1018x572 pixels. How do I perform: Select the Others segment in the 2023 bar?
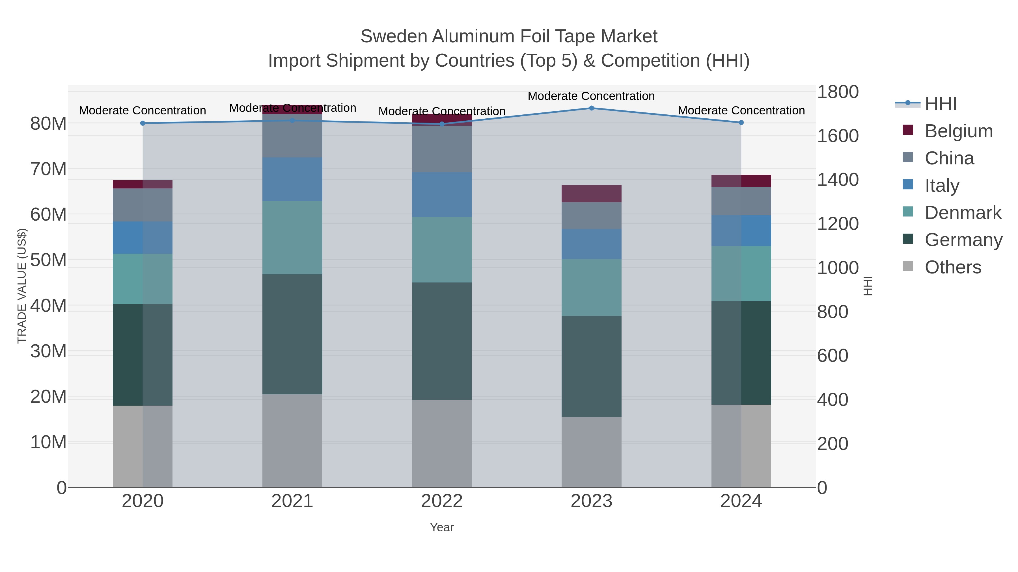coord(592,452)
